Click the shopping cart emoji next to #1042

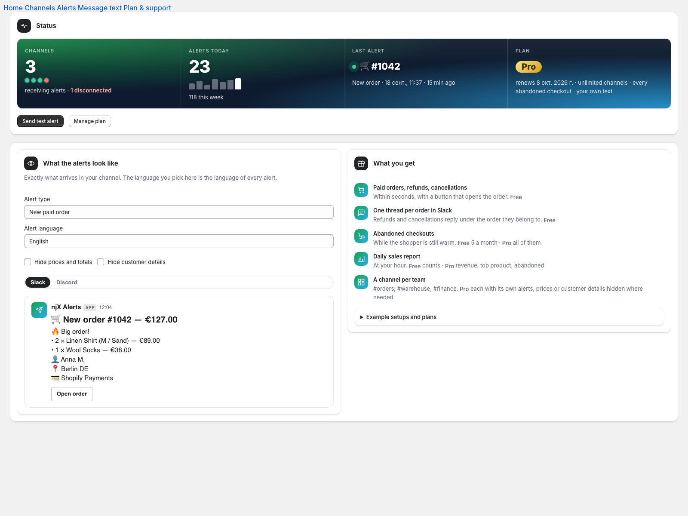coord(365,66)
